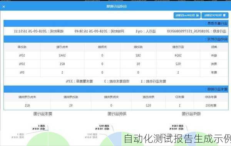Click the not-executed cell 1642

point(62,55)
